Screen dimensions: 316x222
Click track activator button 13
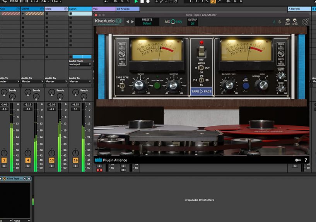[51, 160]
